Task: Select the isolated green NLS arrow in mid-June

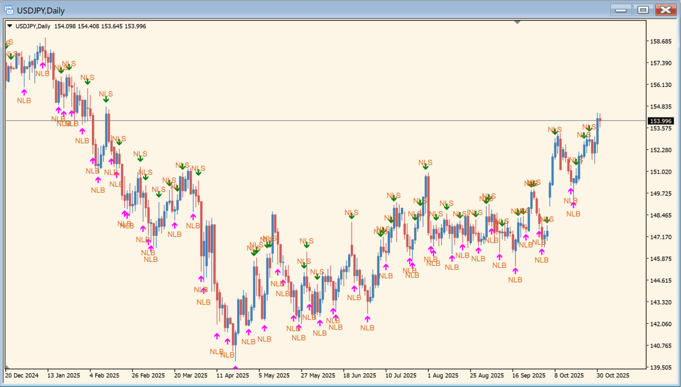Action: pos(351,216)
